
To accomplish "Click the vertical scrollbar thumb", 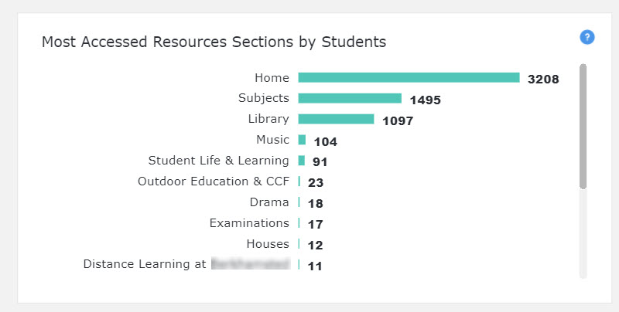I will tap(583, 126).
